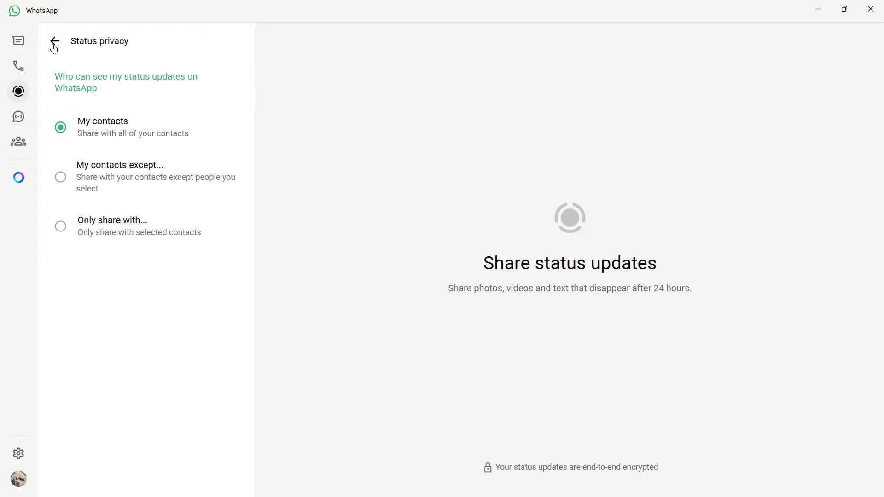The image size is (884, 497).
Task: Click the profile picture avatar
Action: coord(18,479)
